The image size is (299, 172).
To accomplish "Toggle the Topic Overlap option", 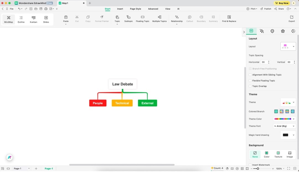I will (250, 86).
